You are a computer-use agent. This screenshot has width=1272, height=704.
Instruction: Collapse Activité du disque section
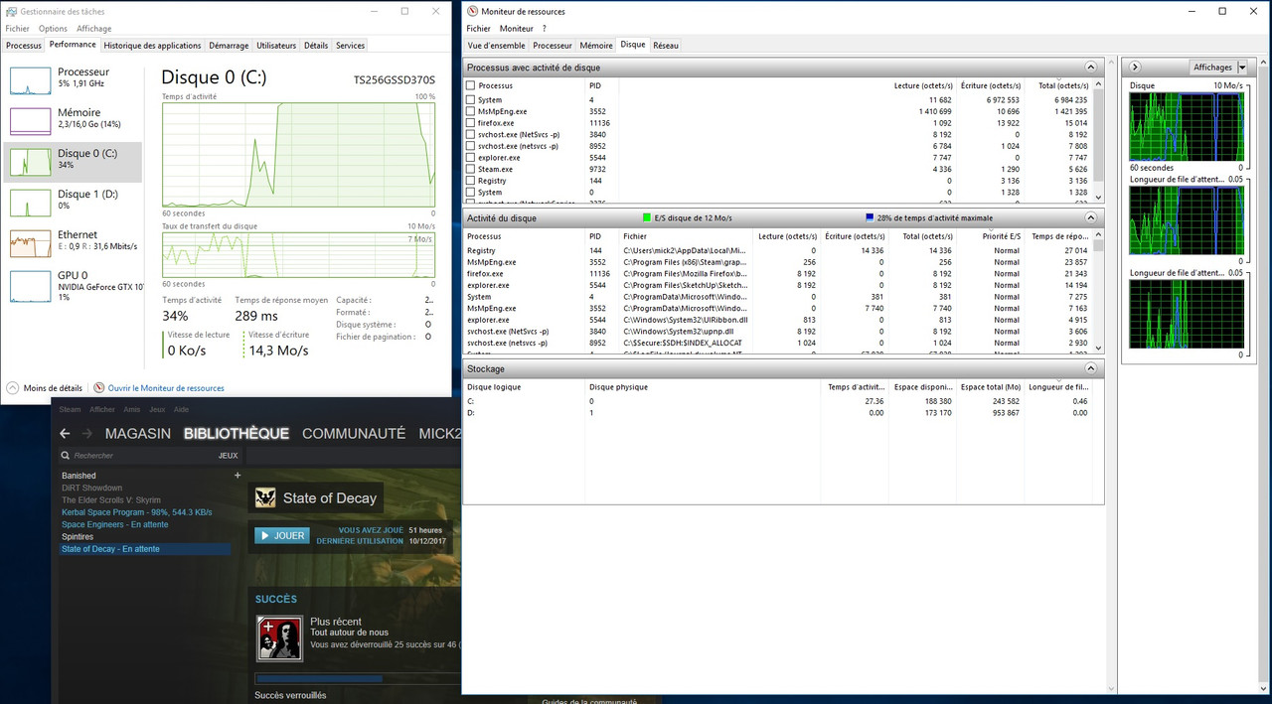pos(1090,217)
